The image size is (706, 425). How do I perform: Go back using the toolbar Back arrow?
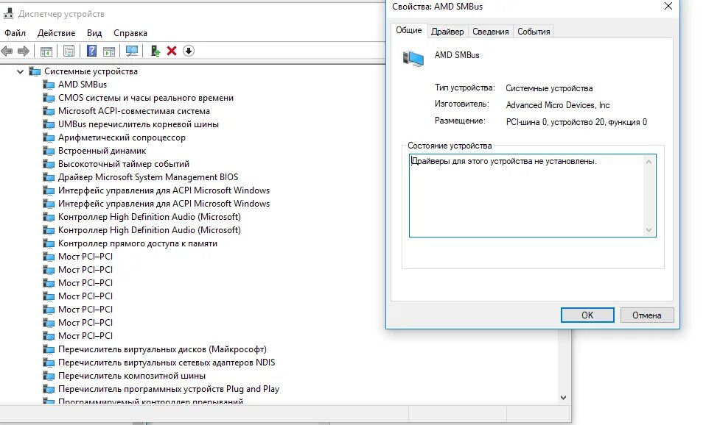coord(7,51)
